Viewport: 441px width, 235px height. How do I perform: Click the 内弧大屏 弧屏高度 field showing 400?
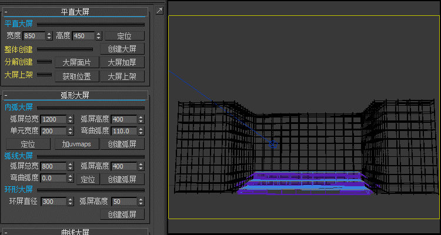(124, 119)
